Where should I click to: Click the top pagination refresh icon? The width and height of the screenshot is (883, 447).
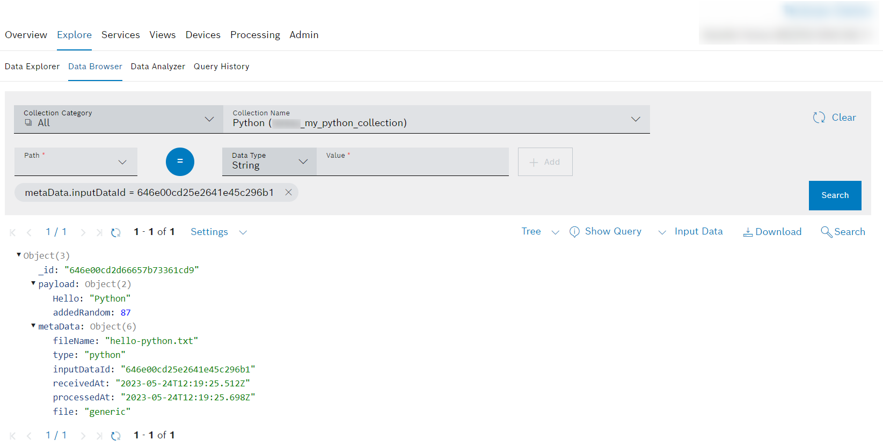coord(115,232)
